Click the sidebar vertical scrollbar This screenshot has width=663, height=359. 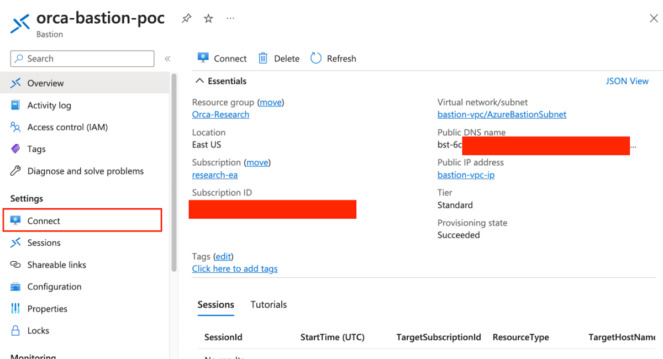coord(174,172)
